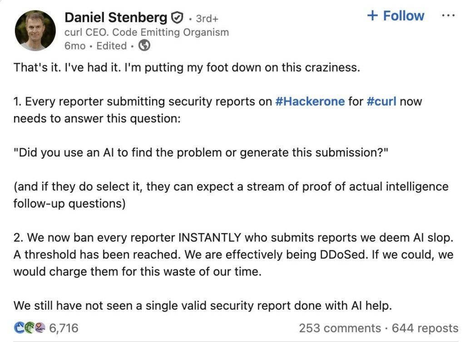Click the Follow button
This screenshot has width=465, height=342.
pos(396,16)
